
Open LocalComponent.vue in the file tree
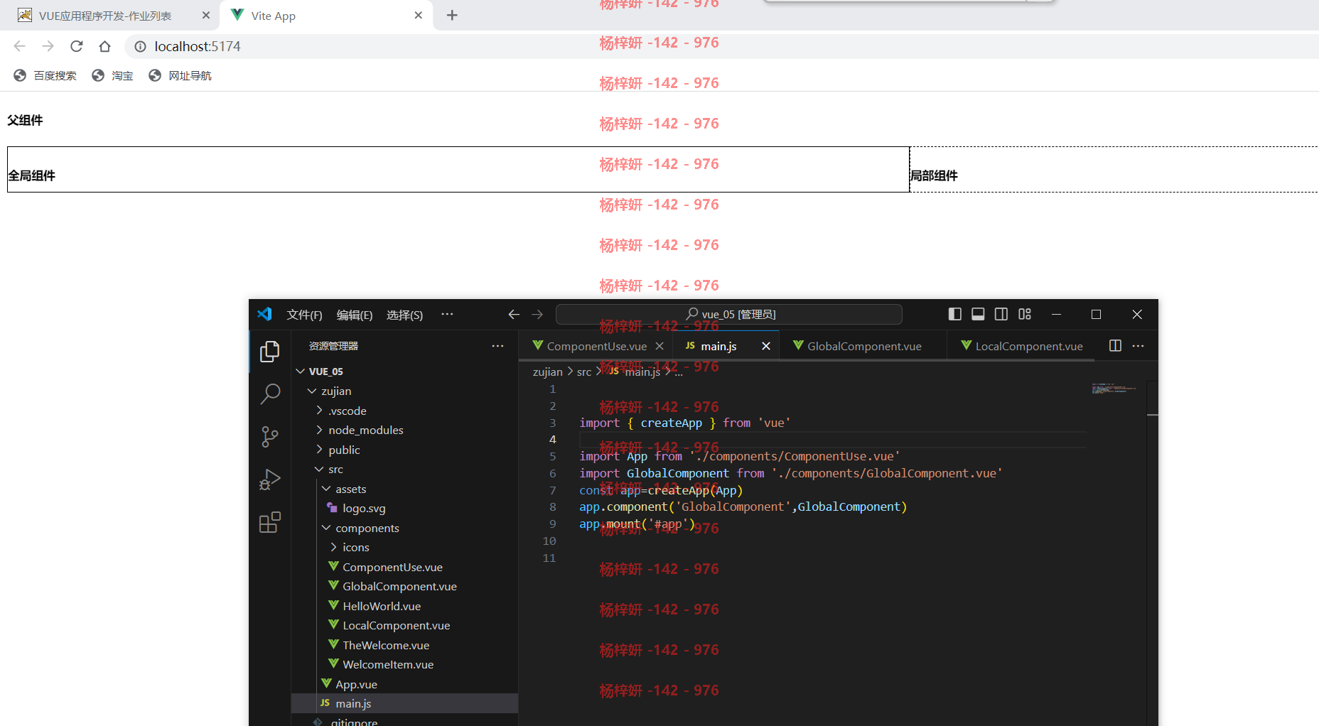point(396,625)
